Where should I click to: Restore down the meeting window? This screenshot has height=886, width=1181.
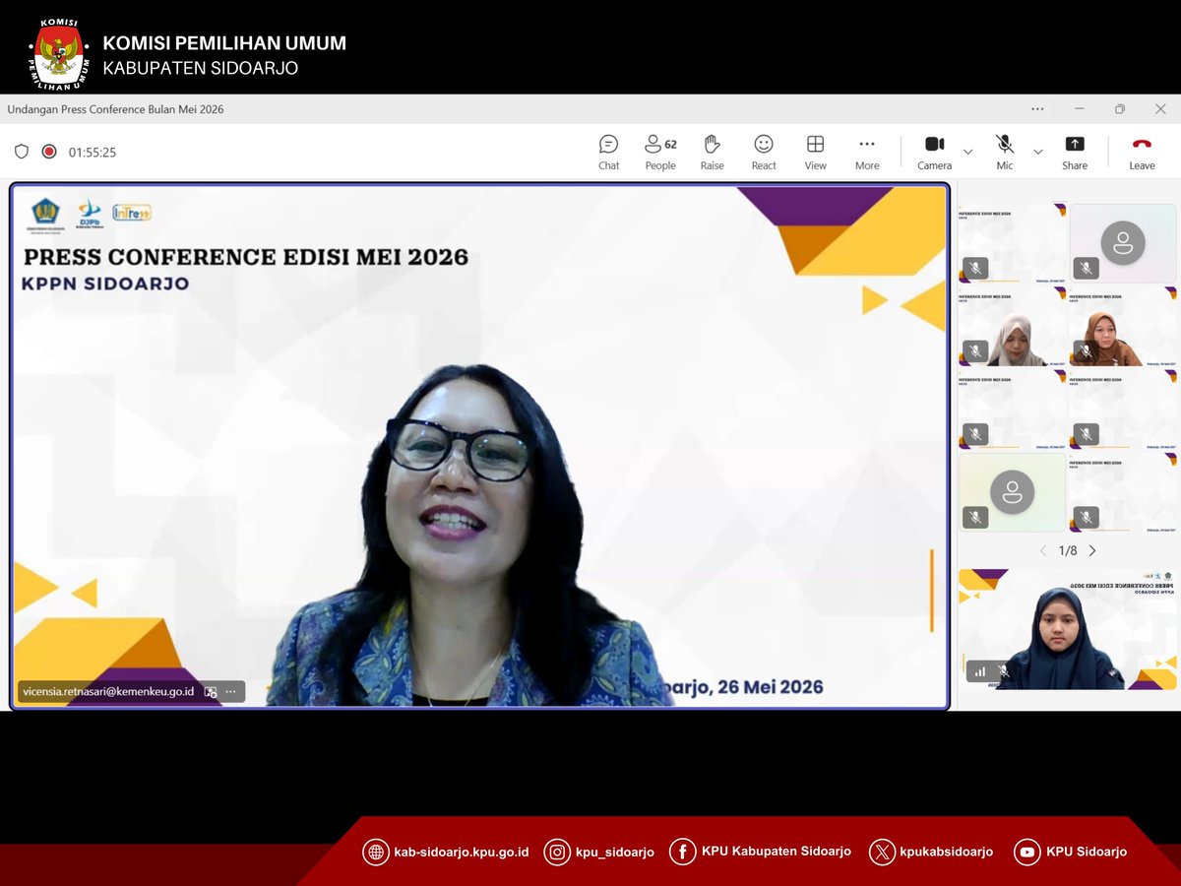click(1120, 109)
